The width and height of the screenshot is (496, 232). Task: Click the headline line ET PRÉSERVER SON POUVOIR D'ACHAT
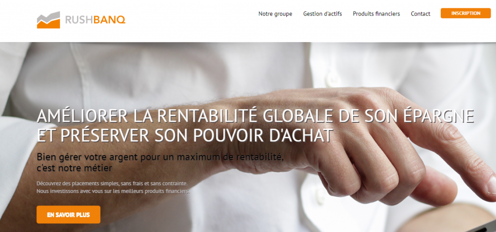[185, 135]
